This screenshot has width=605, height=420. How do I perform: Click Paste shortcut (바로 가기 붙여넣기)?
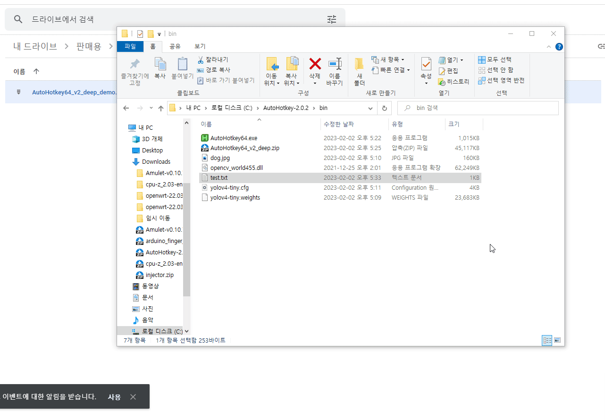coord(226,80)
